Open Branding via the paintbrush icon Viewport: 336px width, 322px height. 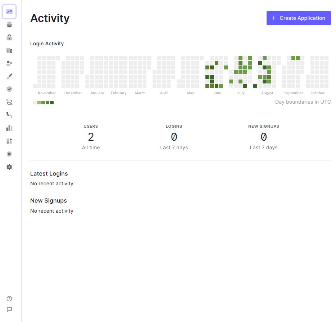9,76
